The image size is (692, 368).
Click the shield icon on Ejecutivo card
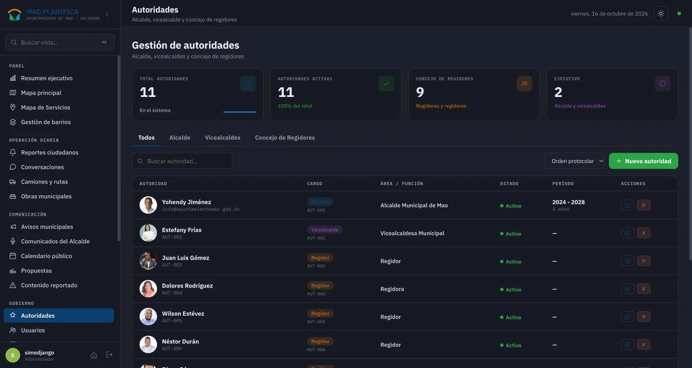pyautogui.click(x=663, y=84)
